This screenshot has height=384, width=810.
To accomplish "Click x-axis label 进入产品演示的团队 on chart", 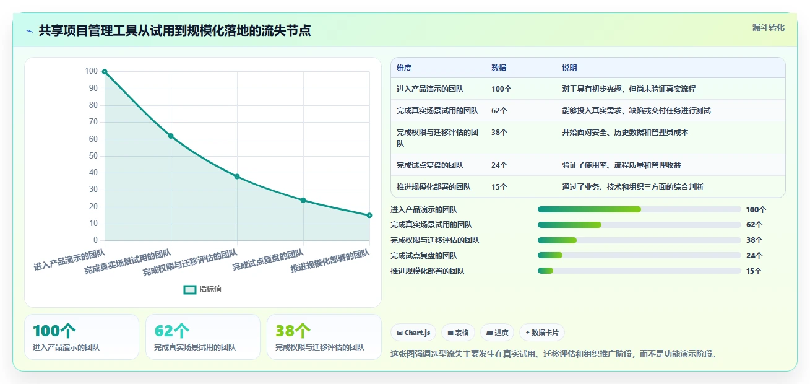I will click(x=69, y=260).
